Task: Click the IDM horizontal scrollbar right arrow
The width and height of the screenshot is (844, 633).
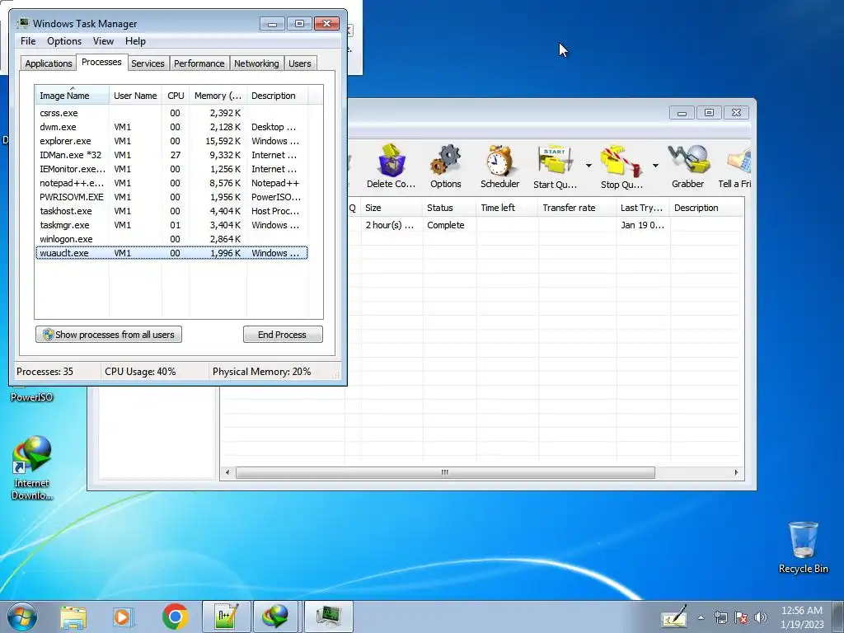Action: click(736, 472)
